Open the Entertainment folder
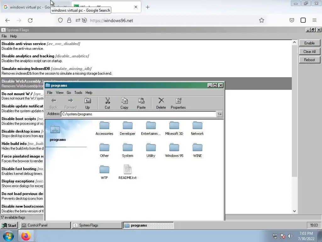322x242 pixels. [x=151, y=128]
